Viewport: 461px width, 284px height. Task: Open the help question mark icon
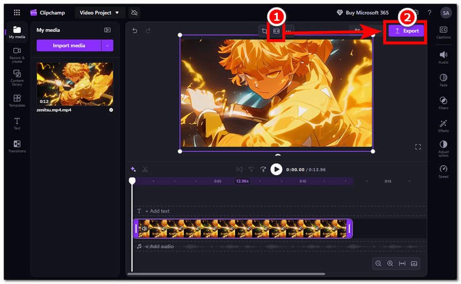429,13
